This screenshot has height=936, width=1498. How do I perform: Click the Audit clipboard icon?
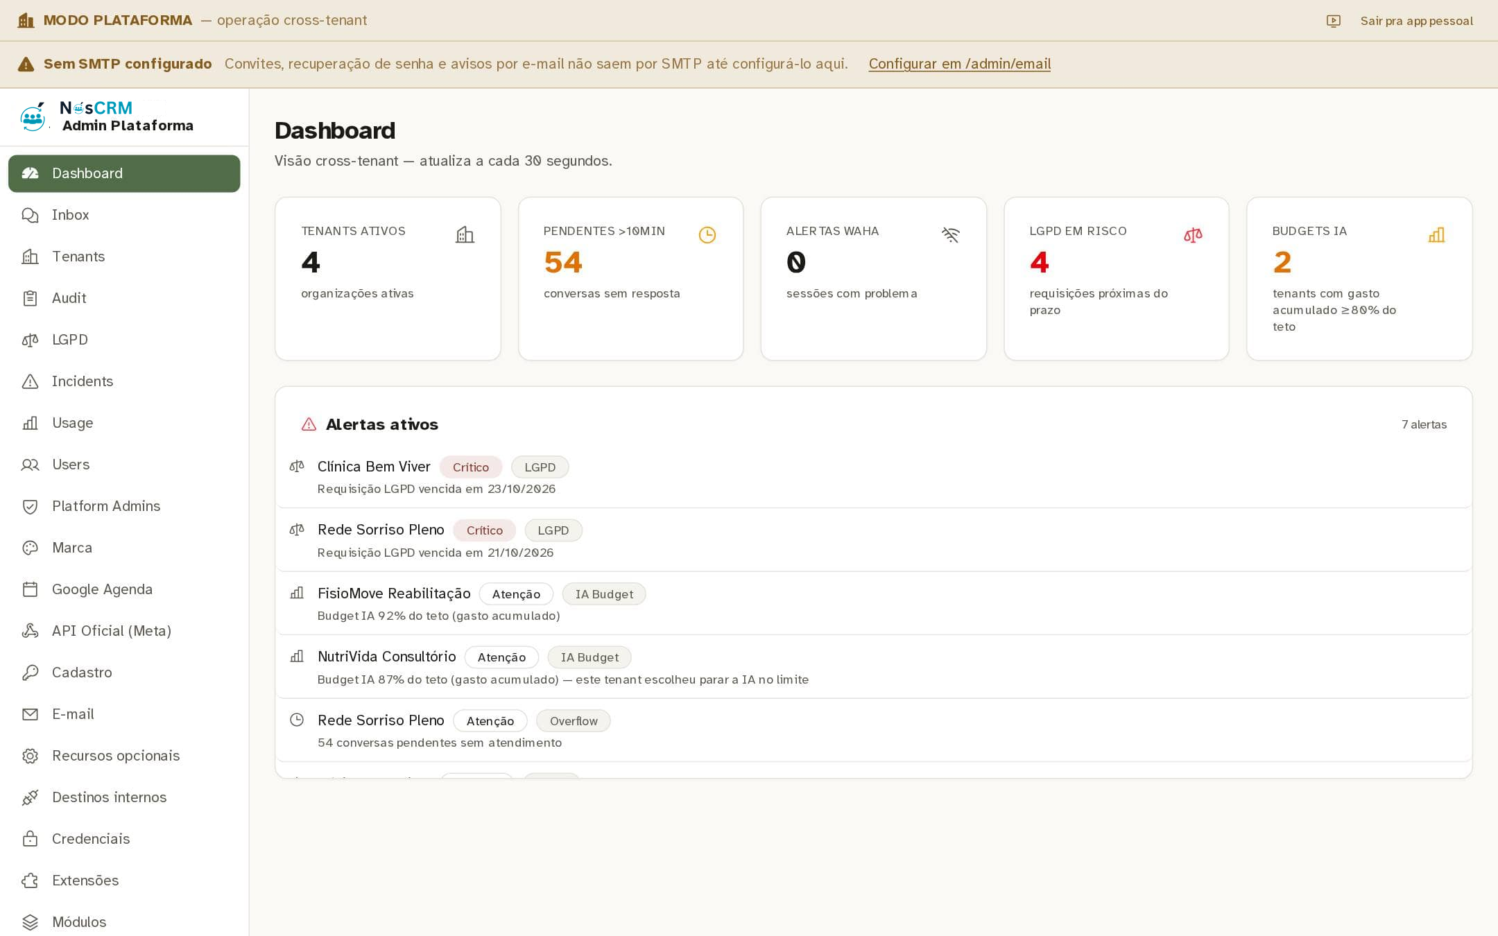[30, 298]
